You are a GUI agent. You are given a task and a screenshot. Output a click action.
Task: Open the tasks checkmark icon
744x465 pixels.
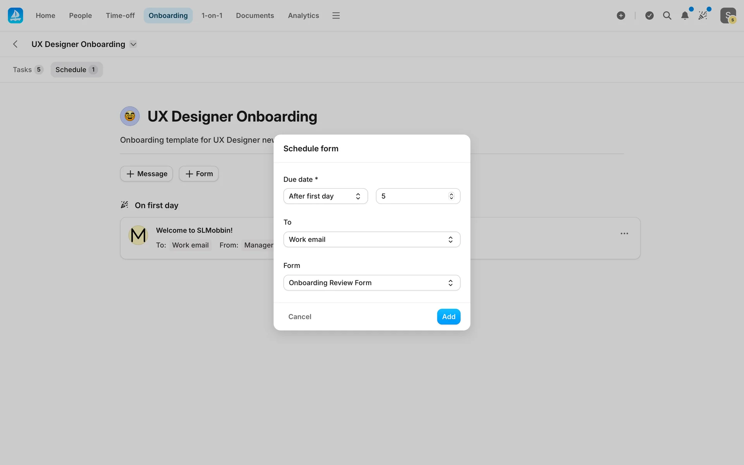click(649, 15)
